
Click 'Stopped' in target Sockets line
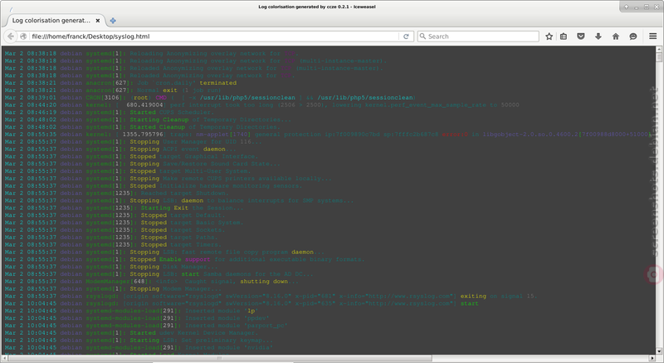(x=154, y=230)
